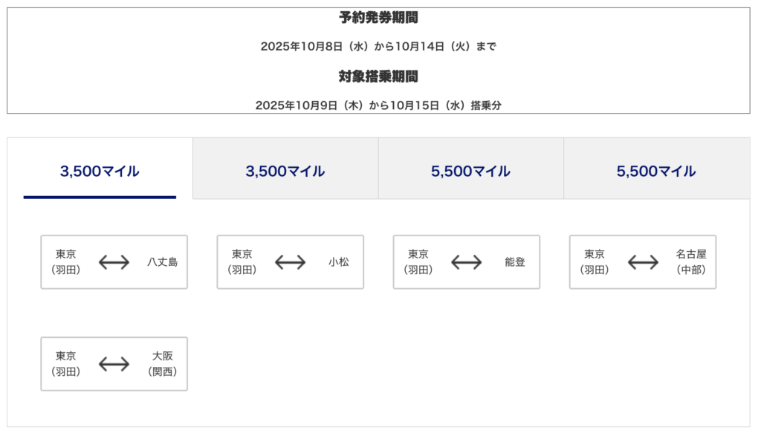Screen dimensions: 761x436
Task: Click the 対象搭乗期間 heading
Action: pos(378,76)
